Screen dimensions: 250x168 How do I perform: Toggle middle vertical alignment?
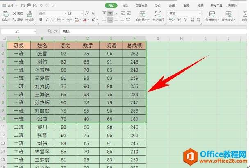[110, 14]
